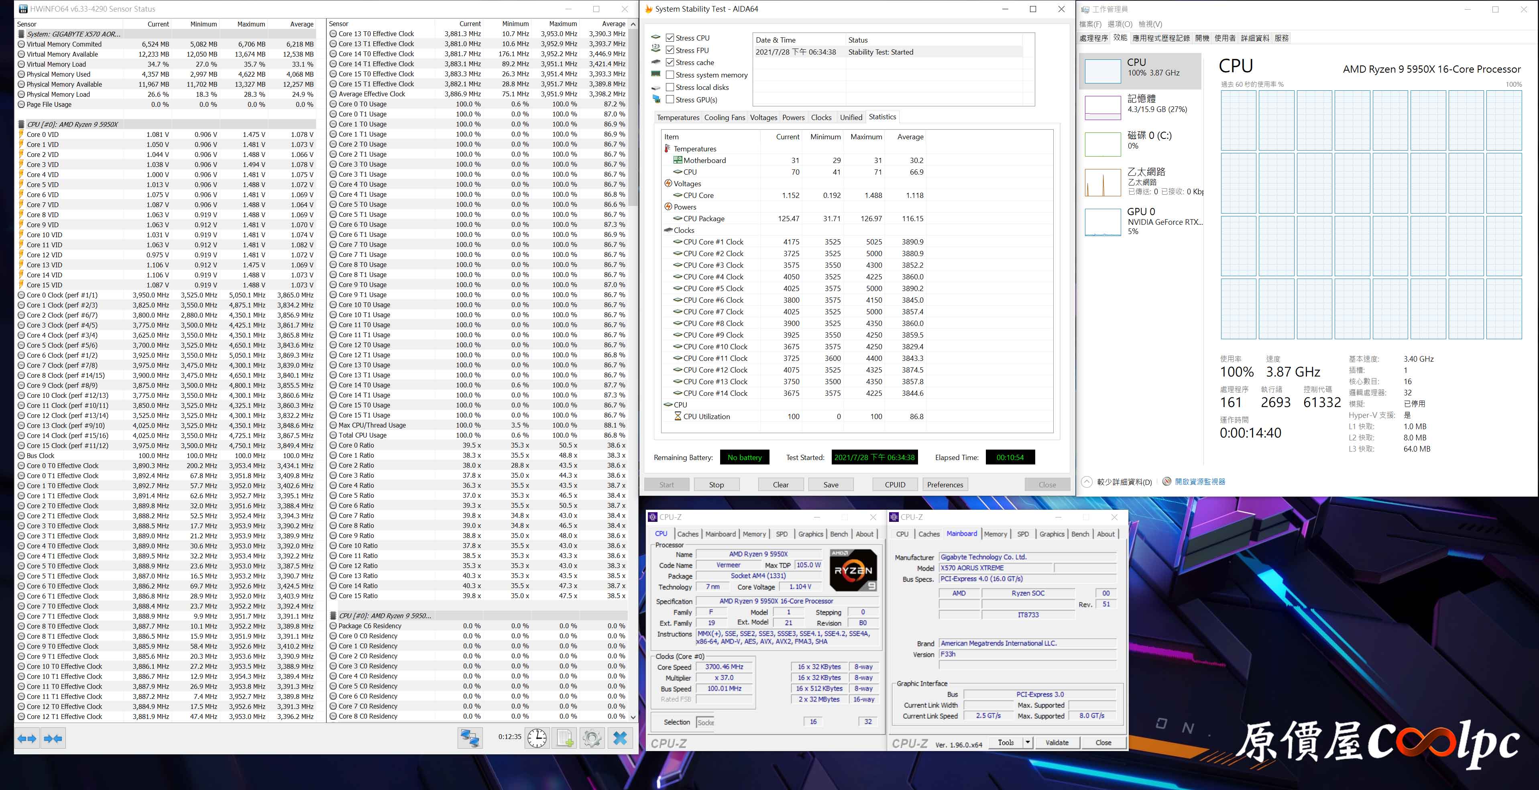
Task: Uncheck Stress FPU checkbox
Action: coord(670,50)
